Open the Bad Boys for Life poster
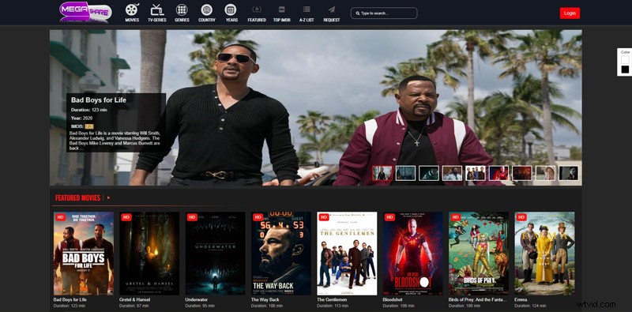The width and height of the screenshot is (632, 312). pyautogui.click(x=84, y=254)
